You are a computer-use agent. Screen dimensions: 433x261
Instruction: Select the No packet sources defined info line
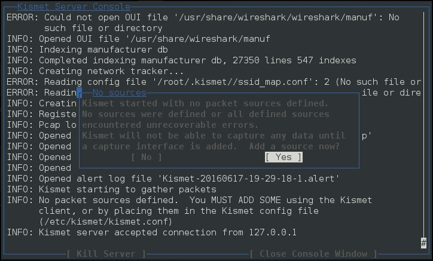(x=190, y=200)
